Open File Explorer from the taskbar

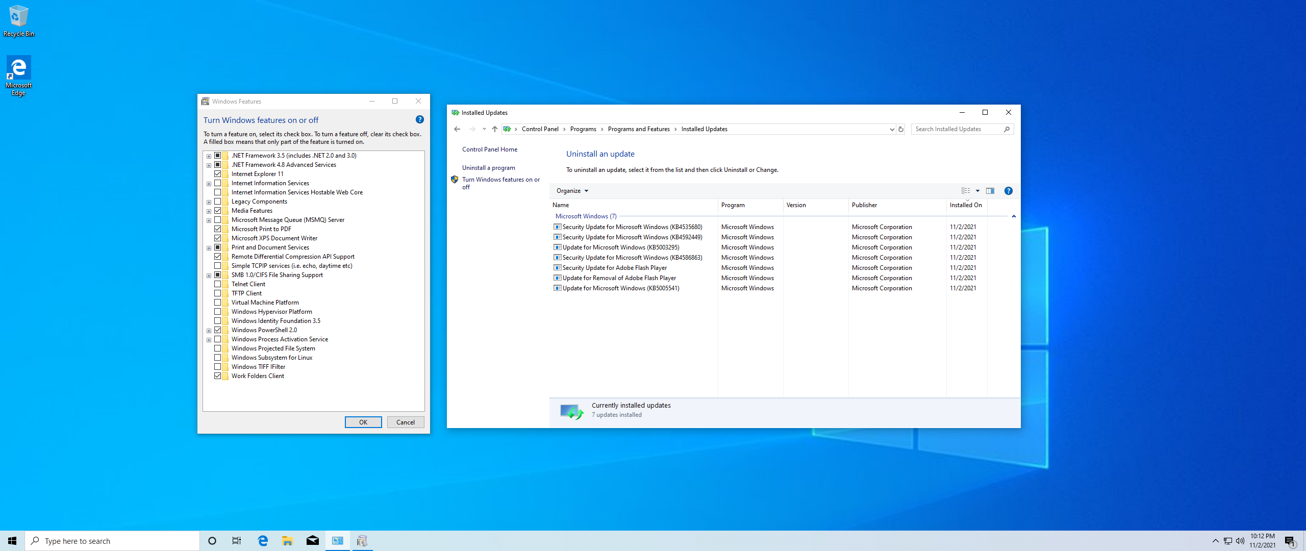(287, 541)
